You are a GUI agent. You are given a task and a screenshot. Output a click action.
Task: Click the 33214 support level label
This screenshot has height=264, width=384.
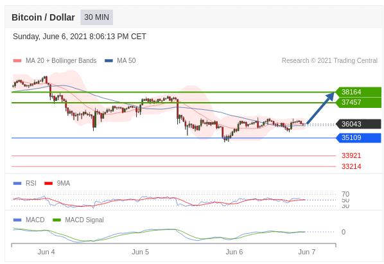351,166
